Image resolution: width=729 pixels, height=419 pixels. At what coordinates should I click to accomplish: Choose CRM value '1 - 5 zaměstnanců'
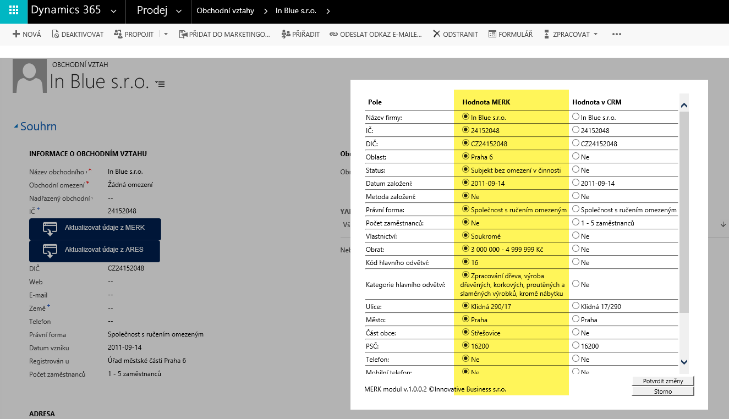click(x=576, y=222)
